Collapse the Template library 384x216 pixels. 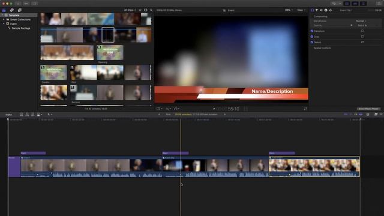[x=2, y=15]
